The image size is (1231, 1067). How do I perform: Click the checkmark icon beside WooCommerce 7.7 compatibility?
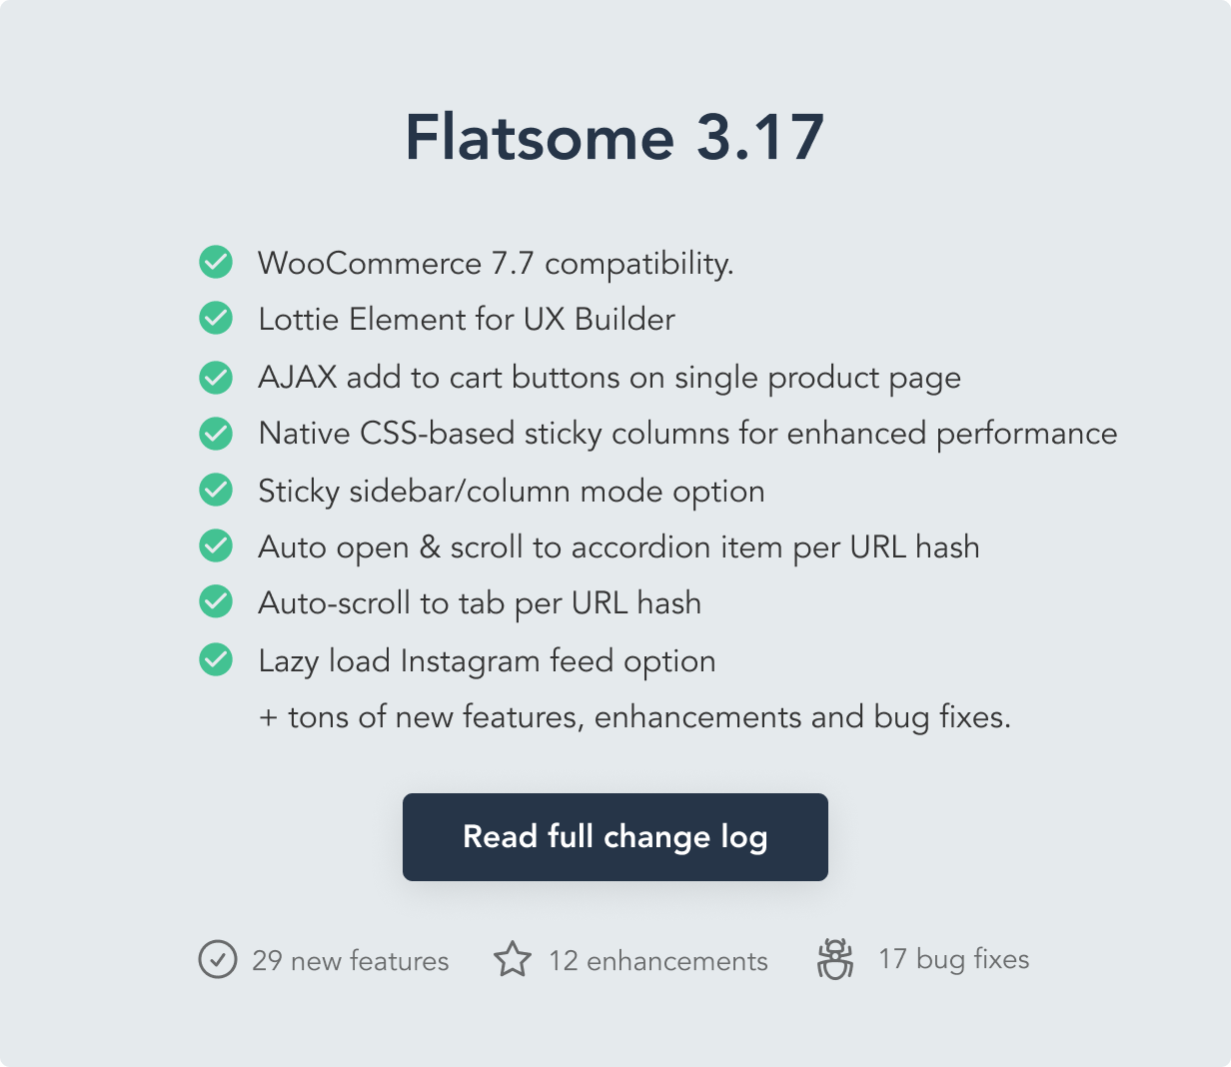pos(216,263)
